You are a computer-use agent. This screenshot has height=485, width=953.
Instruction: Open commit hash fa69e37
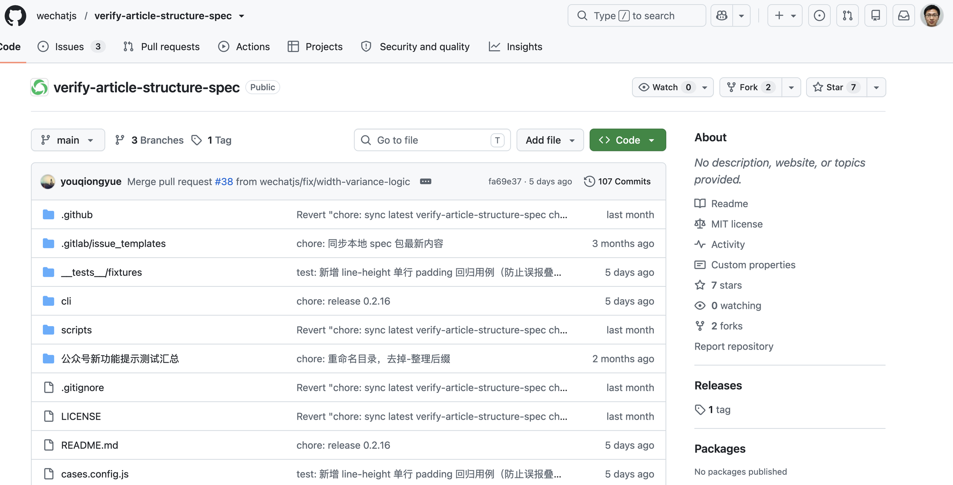point(505,181)
